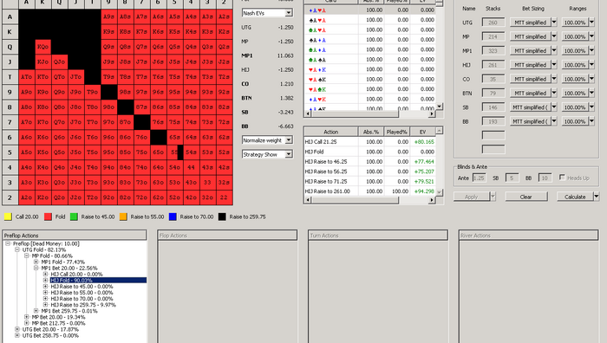Open MP1 ranges dropdown arrow
This screenshot has width=607, height=343.
click(x=591, y=50)
